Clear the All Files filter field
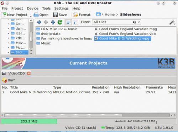This screenshot has height=132, width=178. click(134, 22)
